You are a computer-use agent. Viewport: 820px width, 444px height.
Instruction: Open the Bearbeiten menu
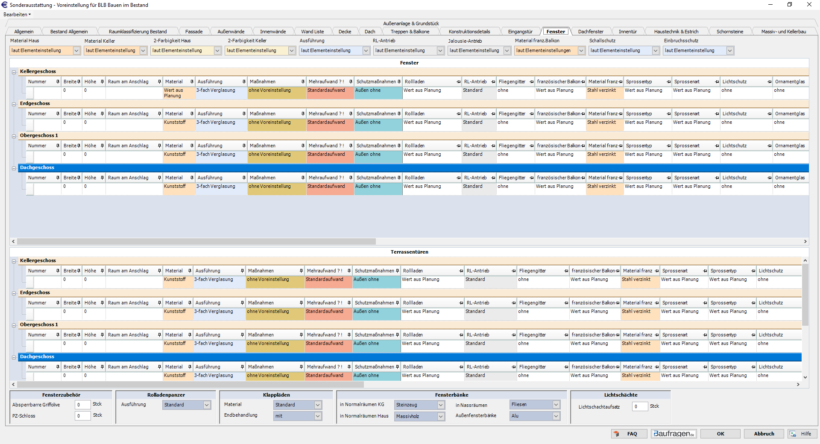point(17,15)
